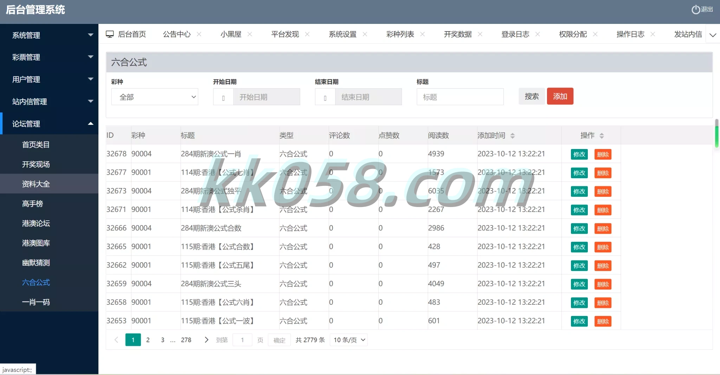Open 港澳图库 in the sidebar
This screenshot has height=375, width=720.
pos(49,243)
